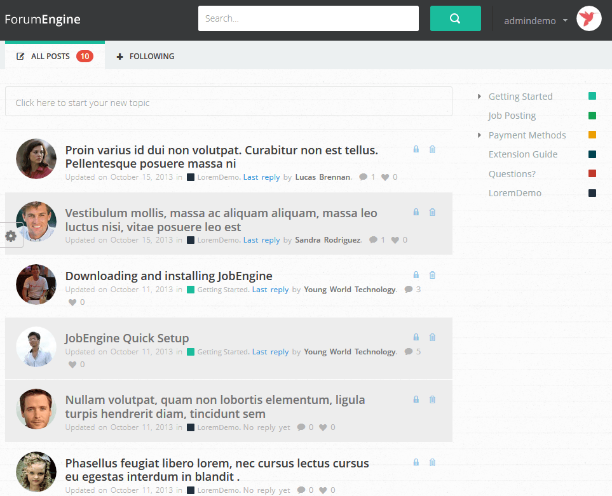Click the settings gear icon on left edge
612x496 pixels.
click(11, 236)
